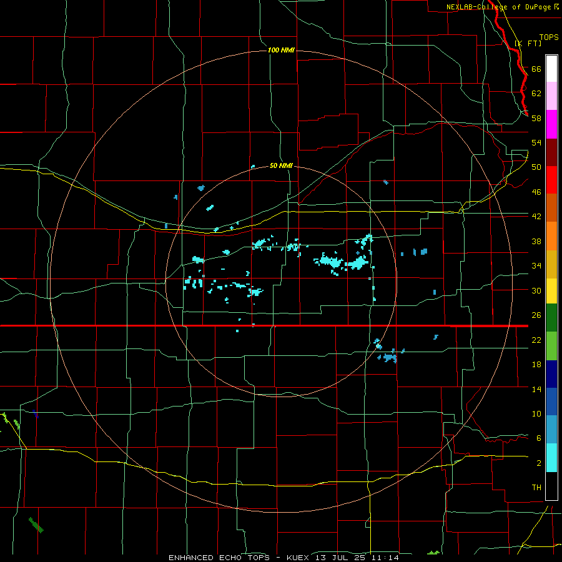
Task: Click the "54" legend value
Action: pos(536,142)
